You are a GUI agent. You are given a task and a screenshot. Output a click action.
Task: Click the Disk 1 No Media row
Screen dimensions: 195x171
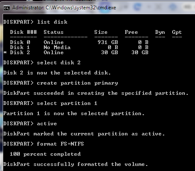tap(79, 47)
